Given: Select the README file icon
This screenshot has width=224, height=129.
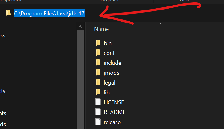Looking at the screenshot, I should click(x=98, y=112).
